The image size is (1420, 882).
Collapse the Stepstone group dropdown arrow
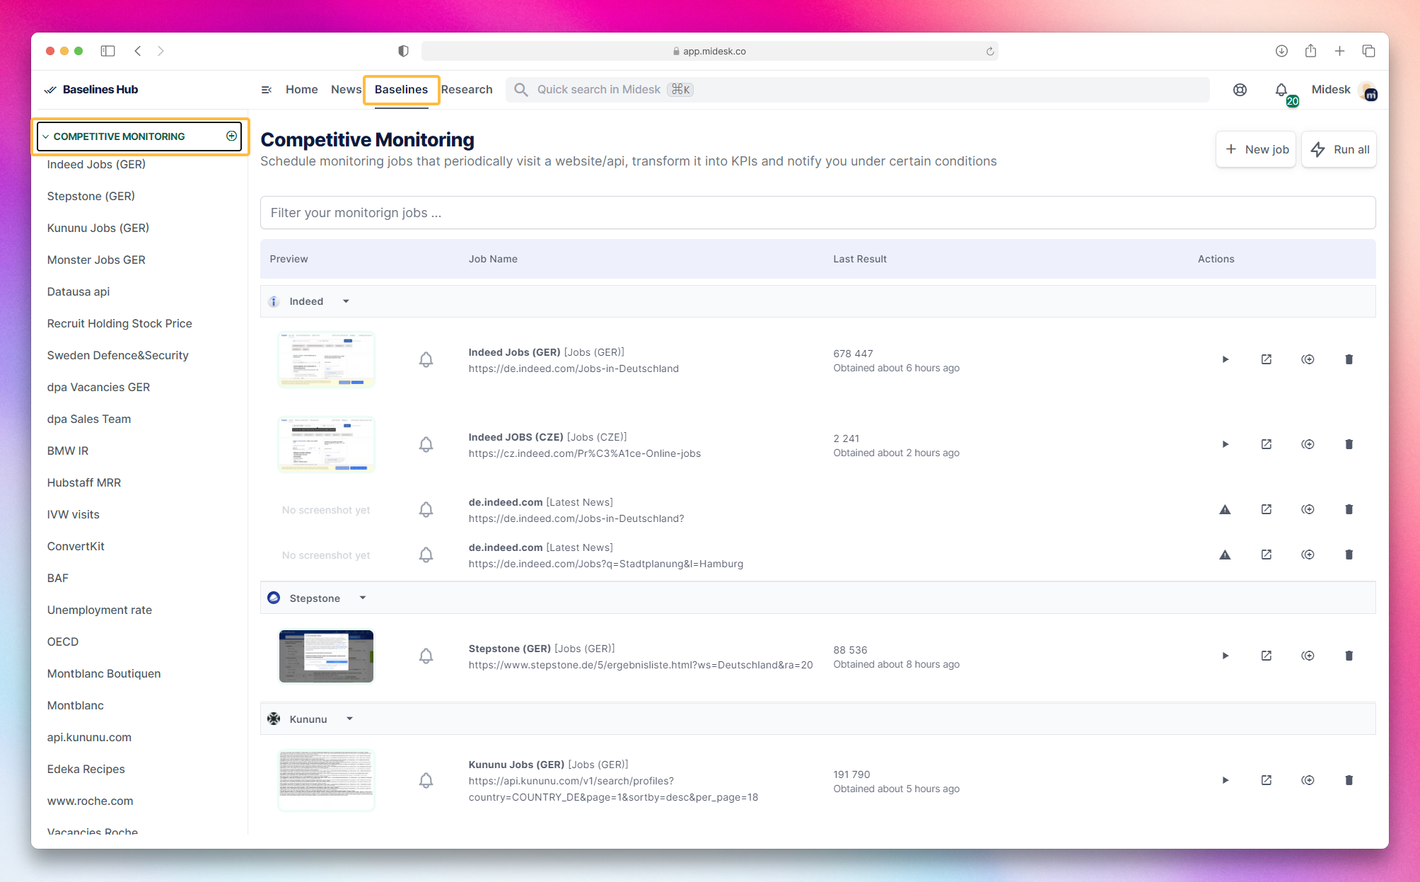(363, 598)
